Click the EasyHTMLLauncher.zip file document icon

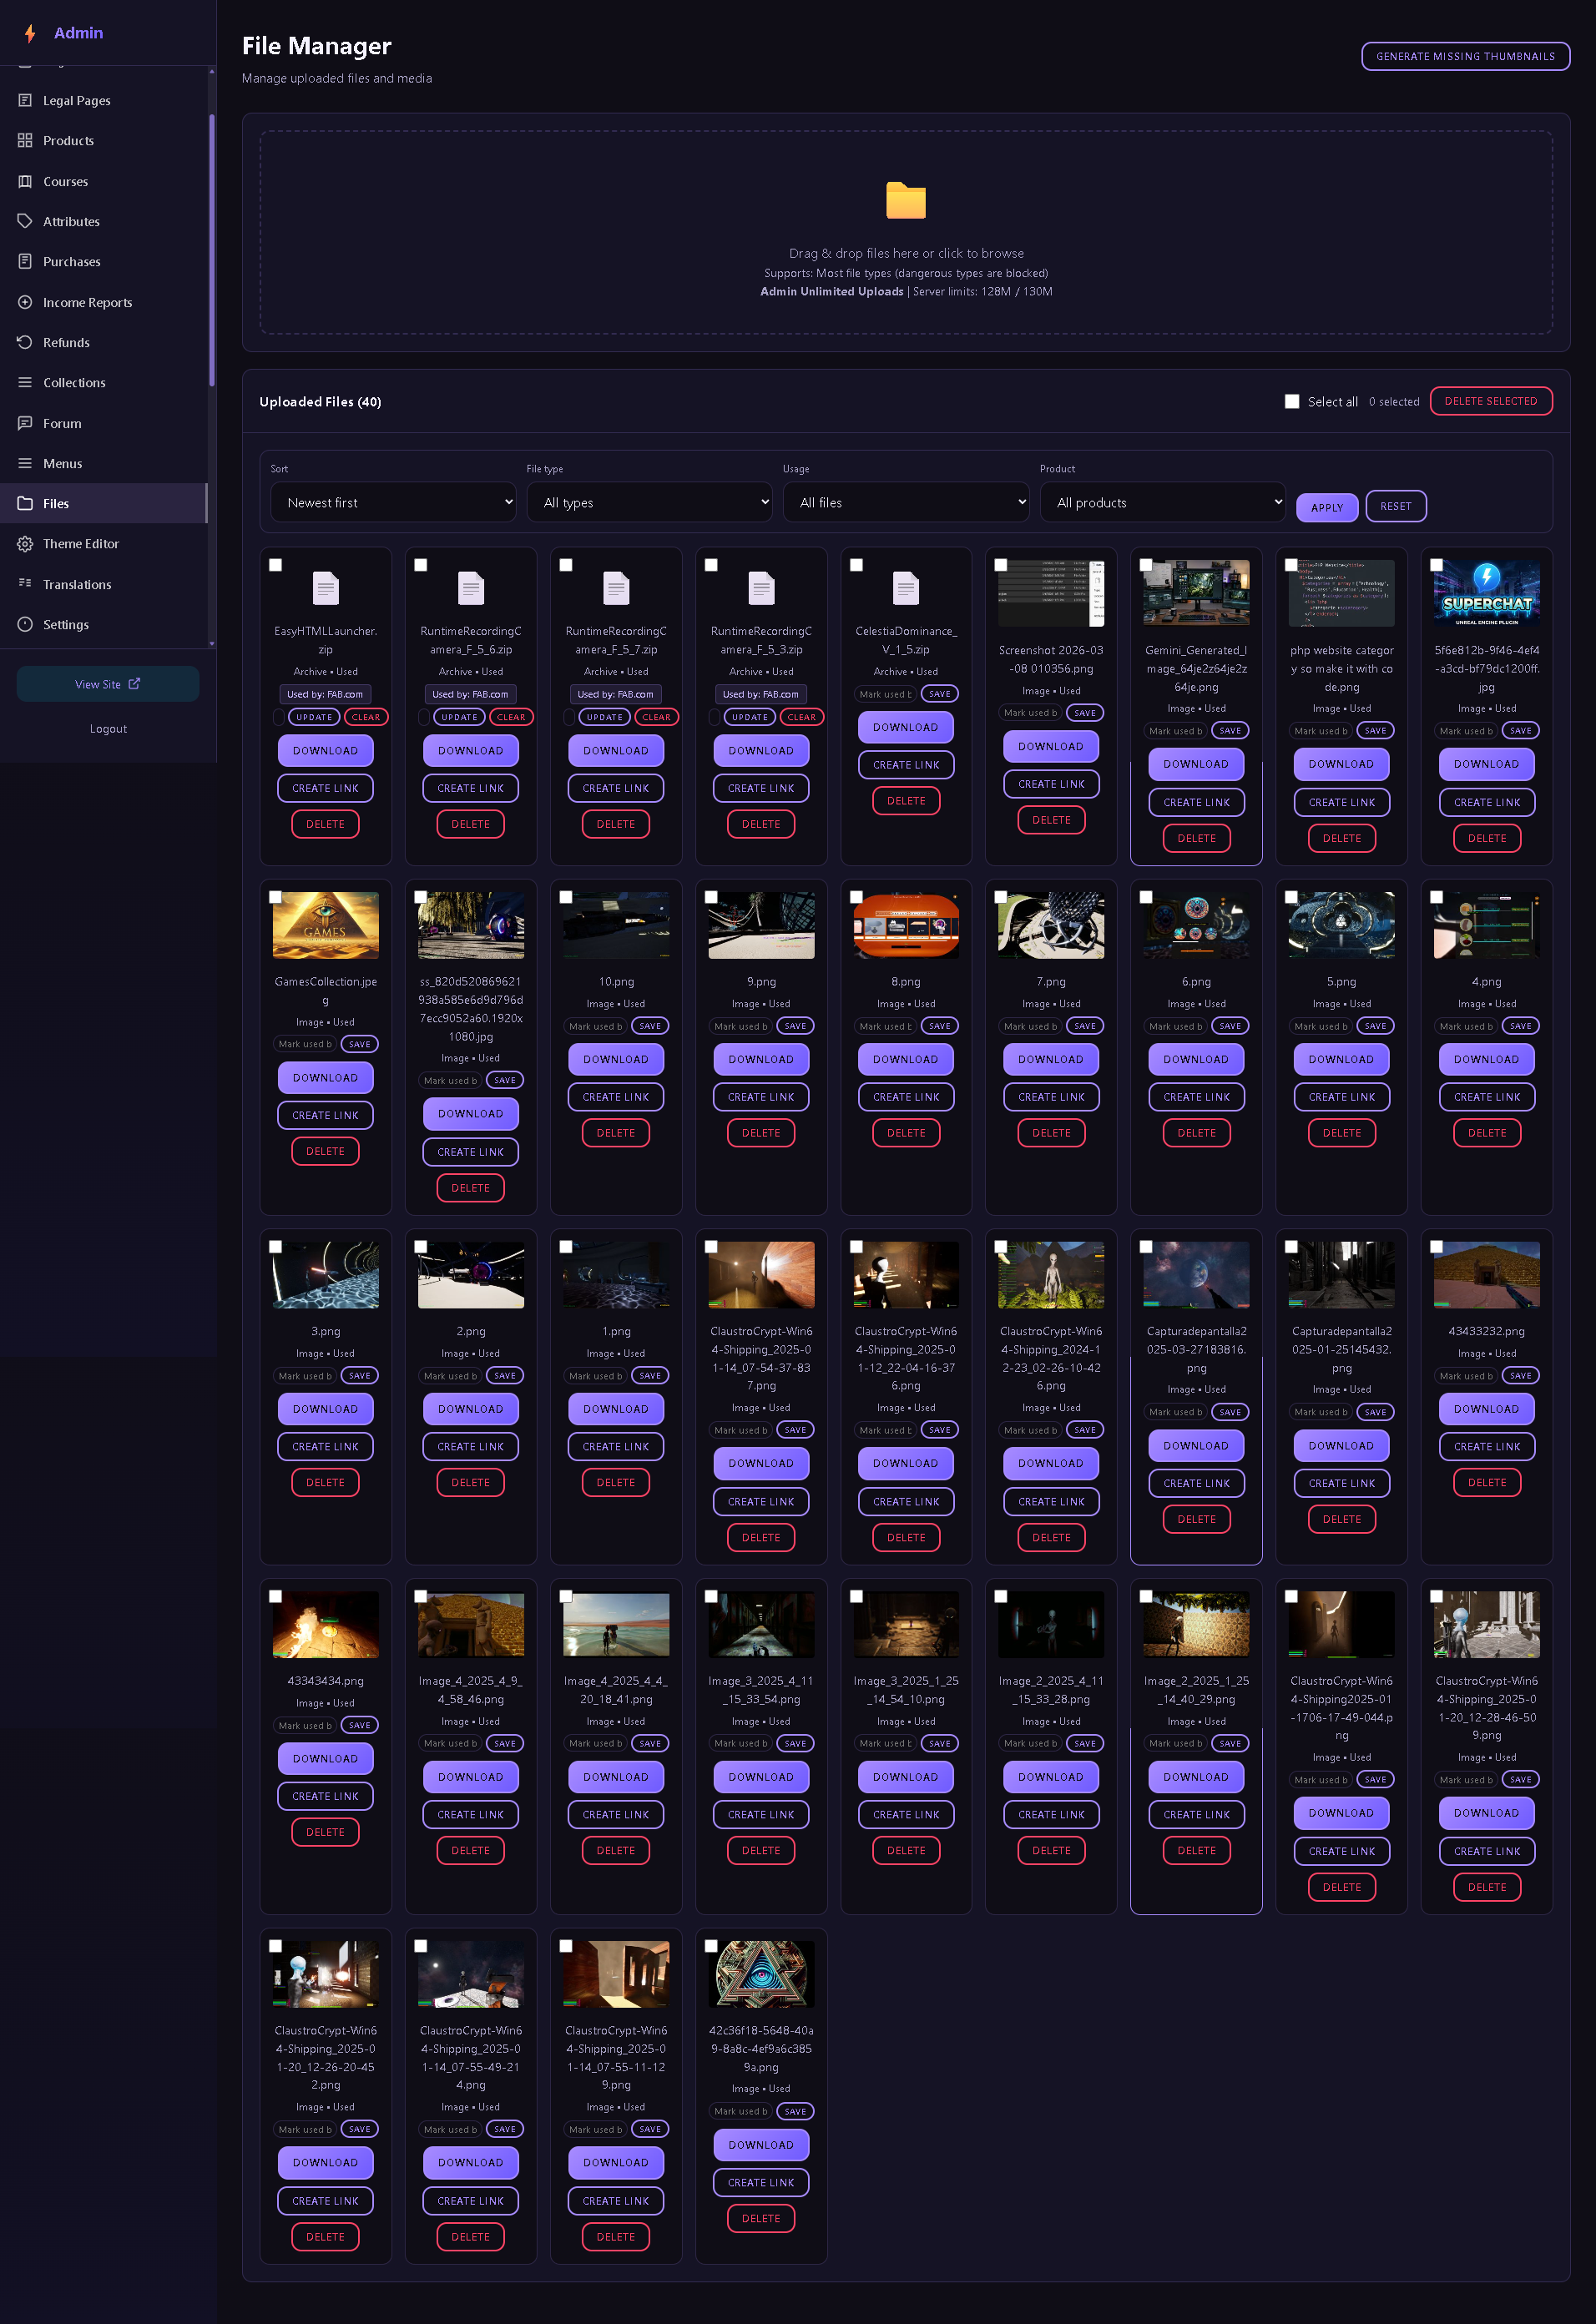[325, 588]
